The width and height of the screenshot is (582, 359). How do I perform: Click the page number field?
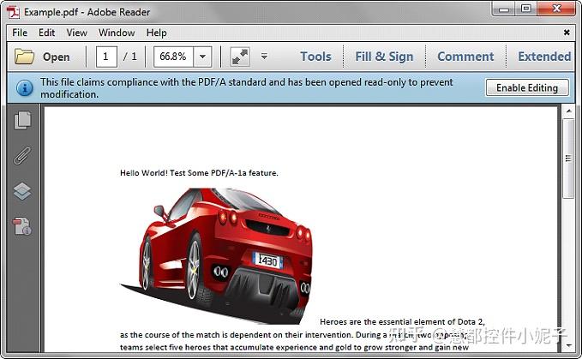(106, 57)
